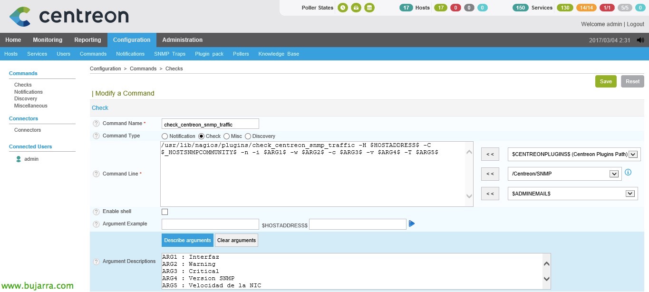Open help for Command Line field
This screenshot has height=292, width=649.
(96, 174)
